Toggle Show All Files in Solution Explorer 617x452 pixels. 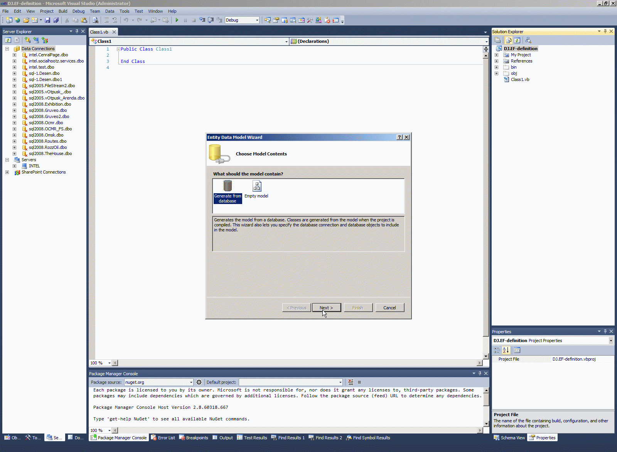509,40
